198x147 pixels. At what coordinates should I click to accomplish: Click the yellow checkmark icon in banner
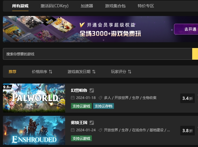coord(82,25)
